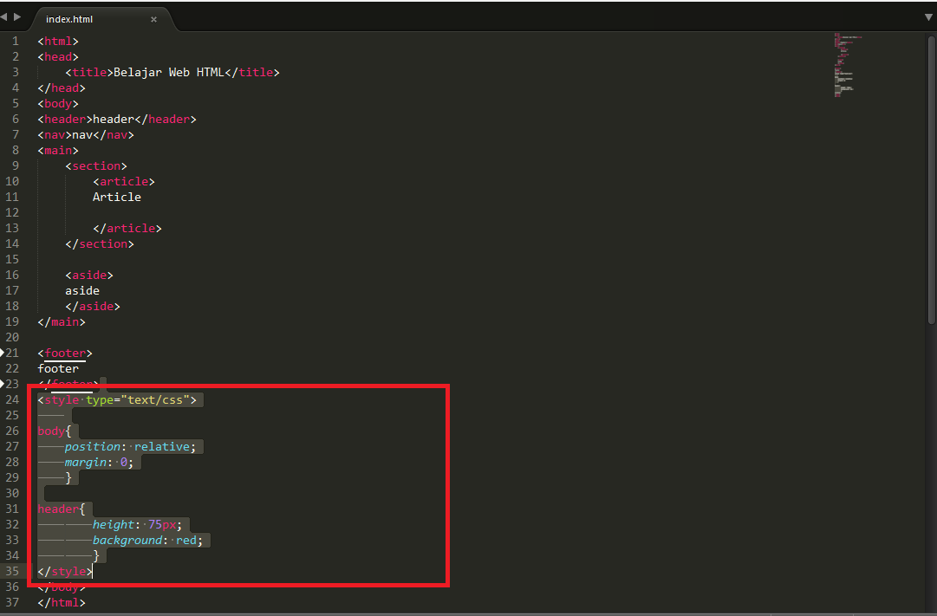Viewport: 937px width, 616px height.
Task: Click the body selector on line 26
Action: (x=49, y=431)
